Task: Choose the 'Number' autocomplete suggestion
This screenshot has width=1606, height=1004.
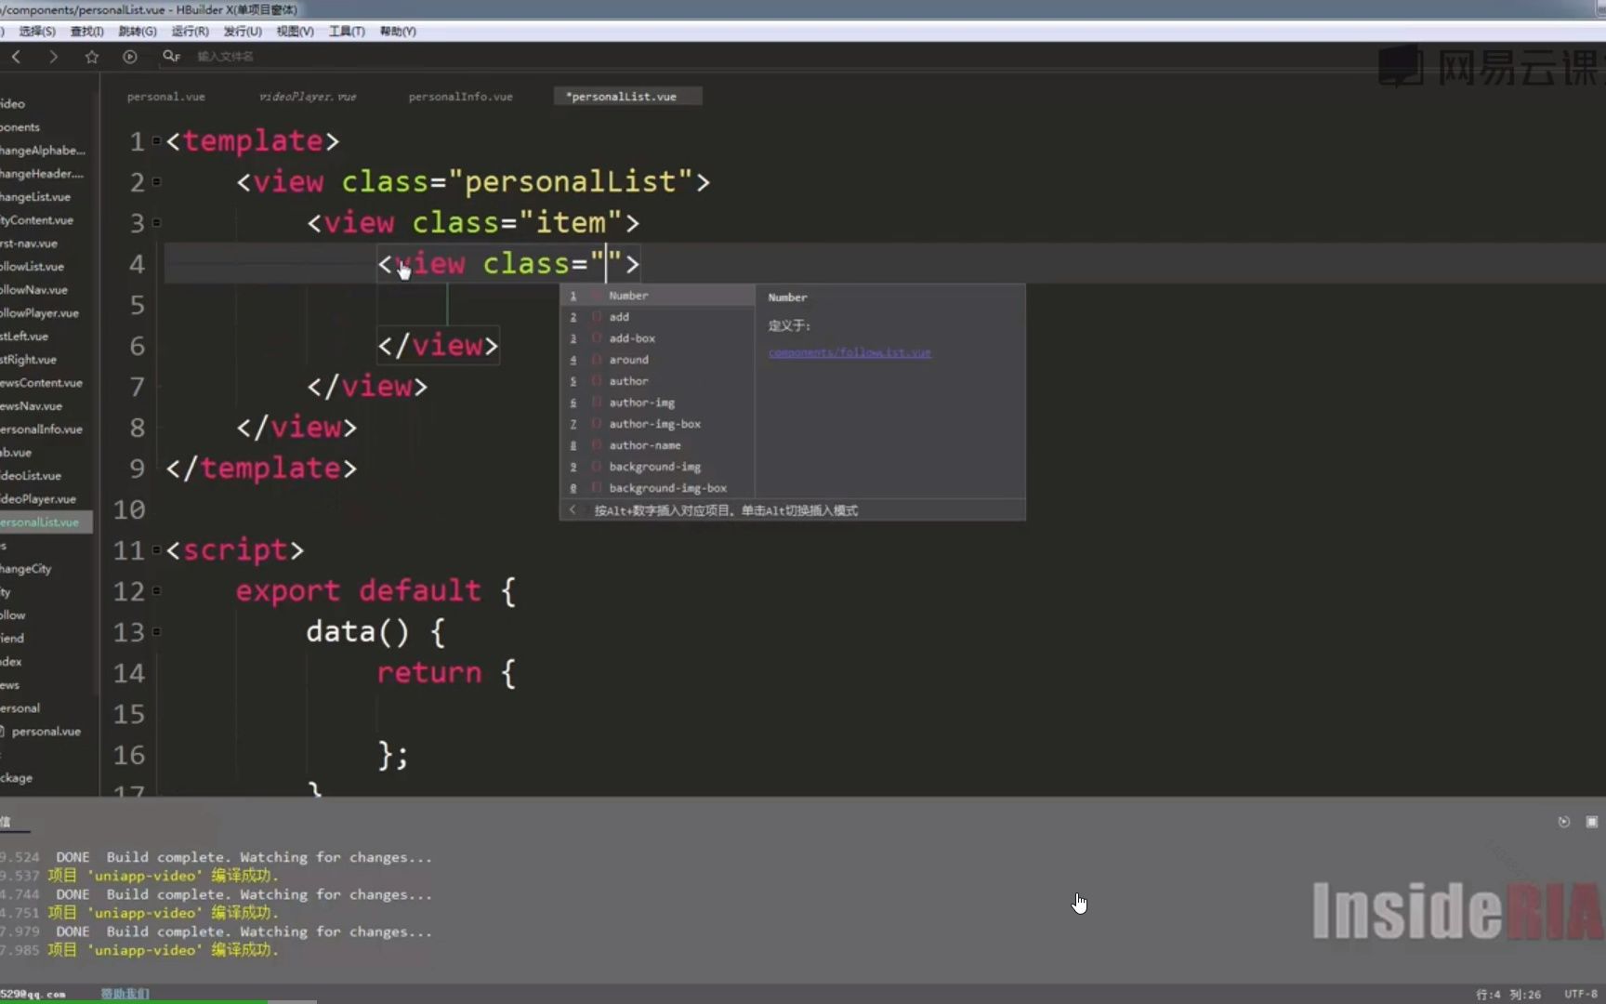Action: [657, 296]
